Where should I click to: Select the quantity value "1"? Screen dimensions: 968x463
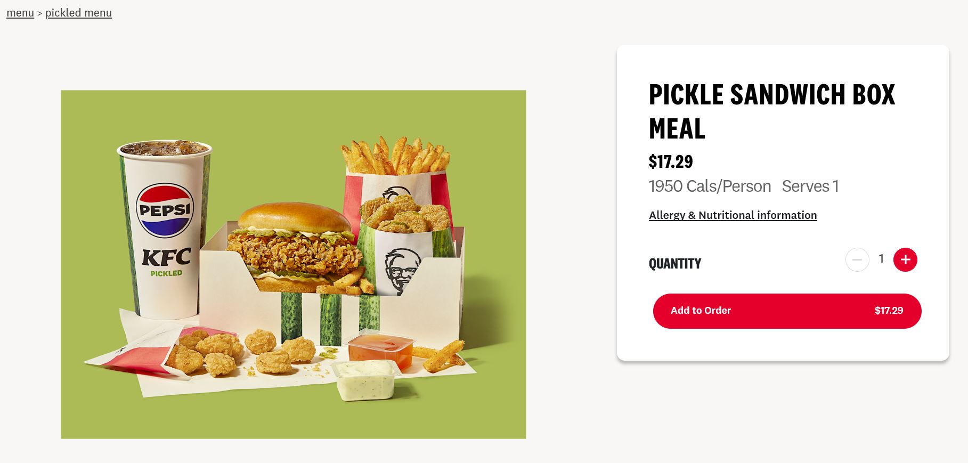(881, 259)
